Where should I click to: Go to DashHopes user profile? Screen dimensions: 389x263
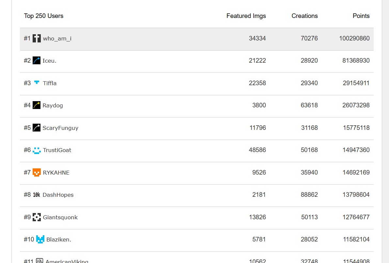(x=58, y=195)
